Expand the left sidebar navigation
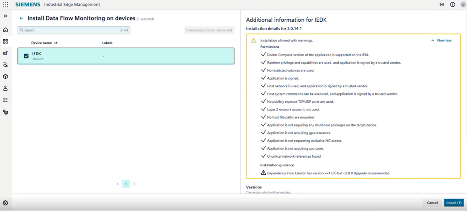Viewport: 467px width, 211px height. [6, 16]
